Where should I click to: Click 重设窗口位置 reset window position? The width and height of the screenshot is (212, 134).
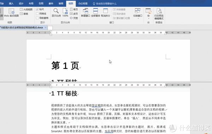tap(121, 18)
